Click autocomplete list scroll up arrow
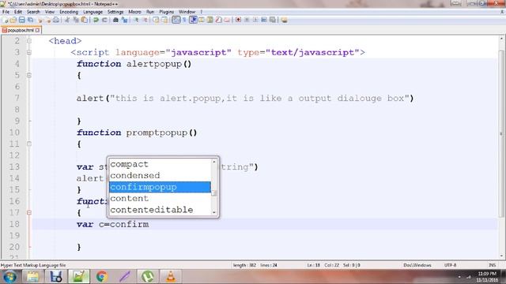This screenshot has height=284, width=506. click(214, 162)
